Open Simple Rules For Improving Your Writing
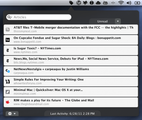This screenshot has width=142, height=120. click(71, 81)
